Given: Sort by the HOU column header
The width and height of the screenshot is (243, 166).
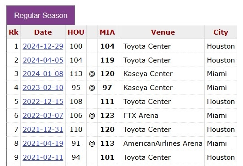Looking at the screenshot, I should (x=76, y=32).
